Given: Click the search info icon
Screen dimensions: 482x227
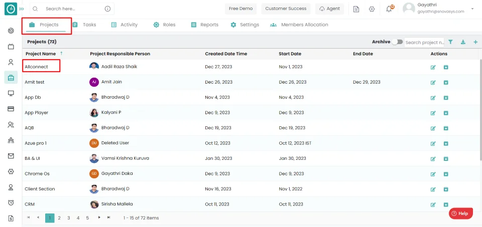Looking at the screenshot, I should (107, 9).
